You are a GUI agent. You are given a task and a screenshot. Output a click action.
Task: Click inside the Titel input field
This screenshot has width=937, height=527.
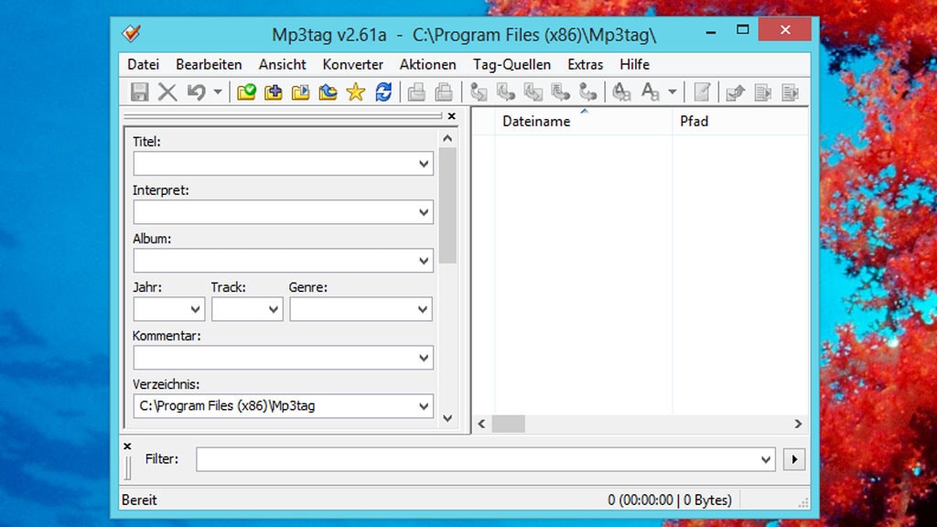(275, 163)
